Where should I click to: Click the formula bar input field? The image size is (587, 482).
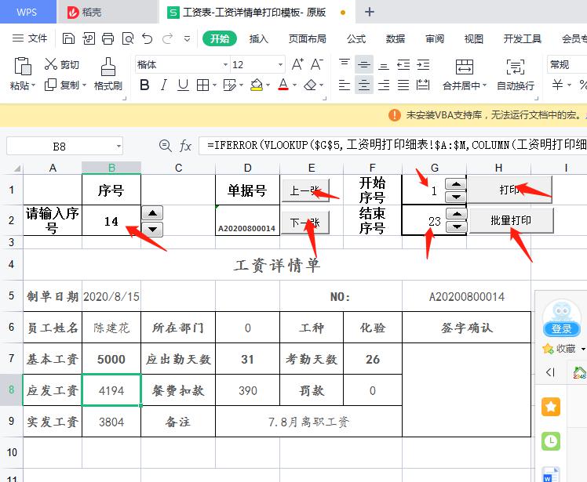coord(392,145)
